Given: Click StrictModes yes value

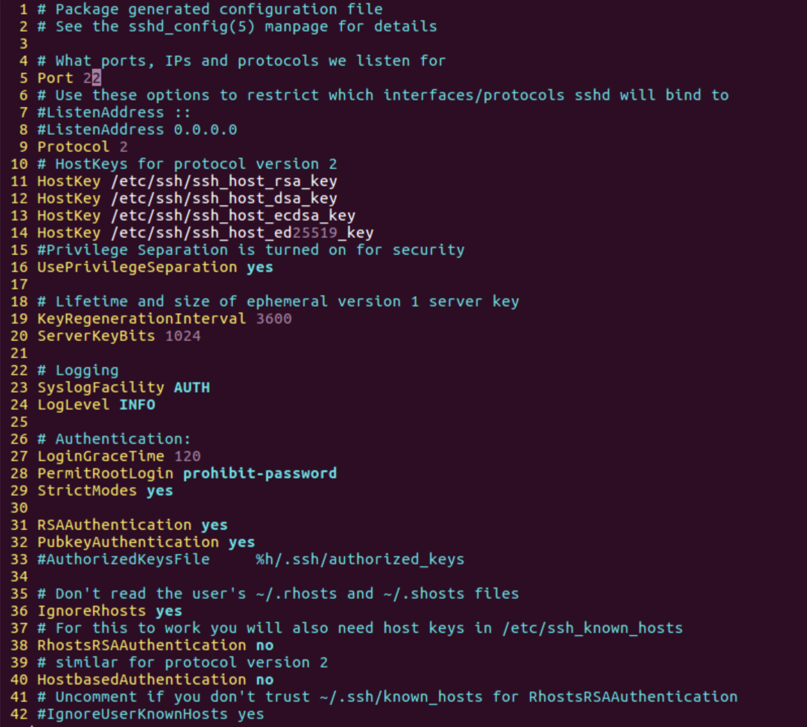Looking at the screenshot, I should tap(160, 490).
